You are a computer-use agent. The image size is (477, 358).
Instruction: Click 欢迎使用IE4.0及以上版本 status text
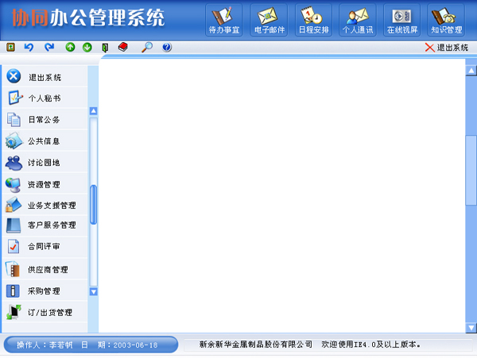coord(370,345)
